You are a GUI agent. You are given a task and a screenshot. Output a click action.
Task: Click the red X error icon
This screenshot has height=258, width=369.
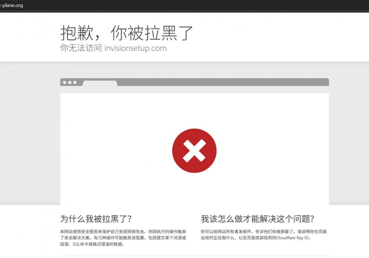[194, 151]
